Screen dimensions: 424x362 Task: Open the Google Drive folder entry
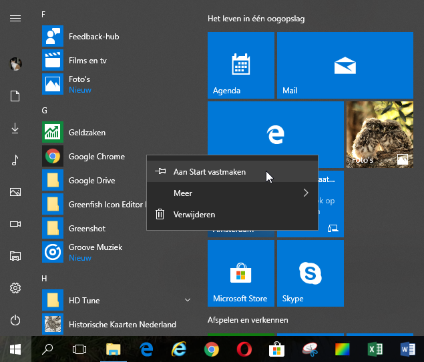(x=93, y=180)
